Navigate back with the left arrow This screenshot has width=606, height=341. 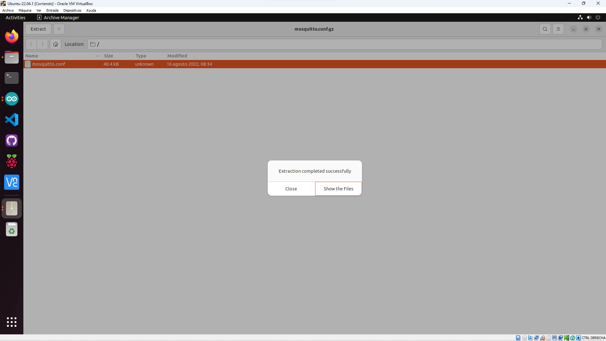coord(31,44)
